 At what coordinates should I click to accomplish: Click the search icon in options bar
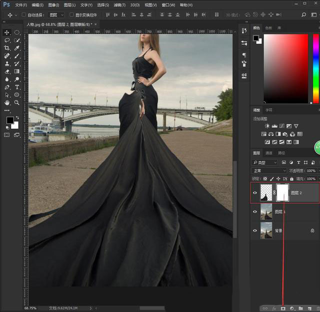tap(303, 14)
